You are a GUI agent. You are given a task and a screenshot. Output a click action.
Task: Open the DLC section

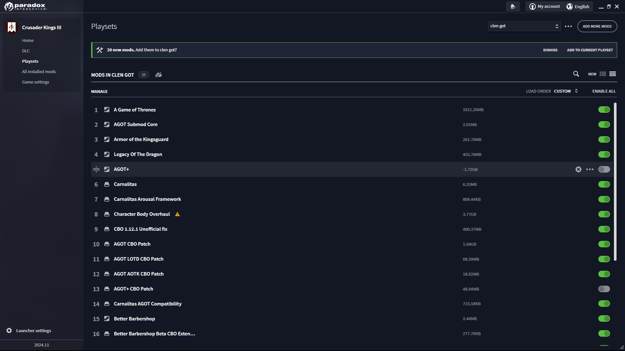(26, 51)
